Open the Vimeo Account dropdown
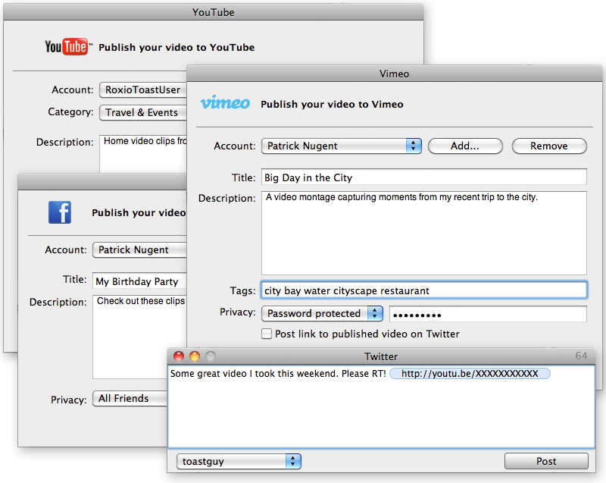The height and width of the screenshot is (483, 606). coord(341,146)
